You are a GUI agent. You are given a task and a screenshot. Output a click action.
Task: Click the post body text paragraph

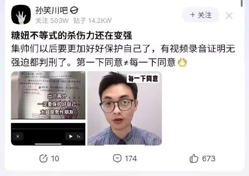click(x=123, y=55)
